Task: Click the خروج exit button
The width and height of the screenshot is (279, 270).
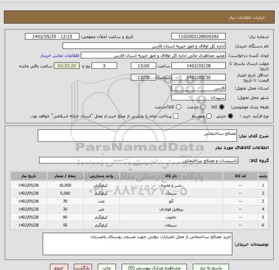Action: click(59, 267)
